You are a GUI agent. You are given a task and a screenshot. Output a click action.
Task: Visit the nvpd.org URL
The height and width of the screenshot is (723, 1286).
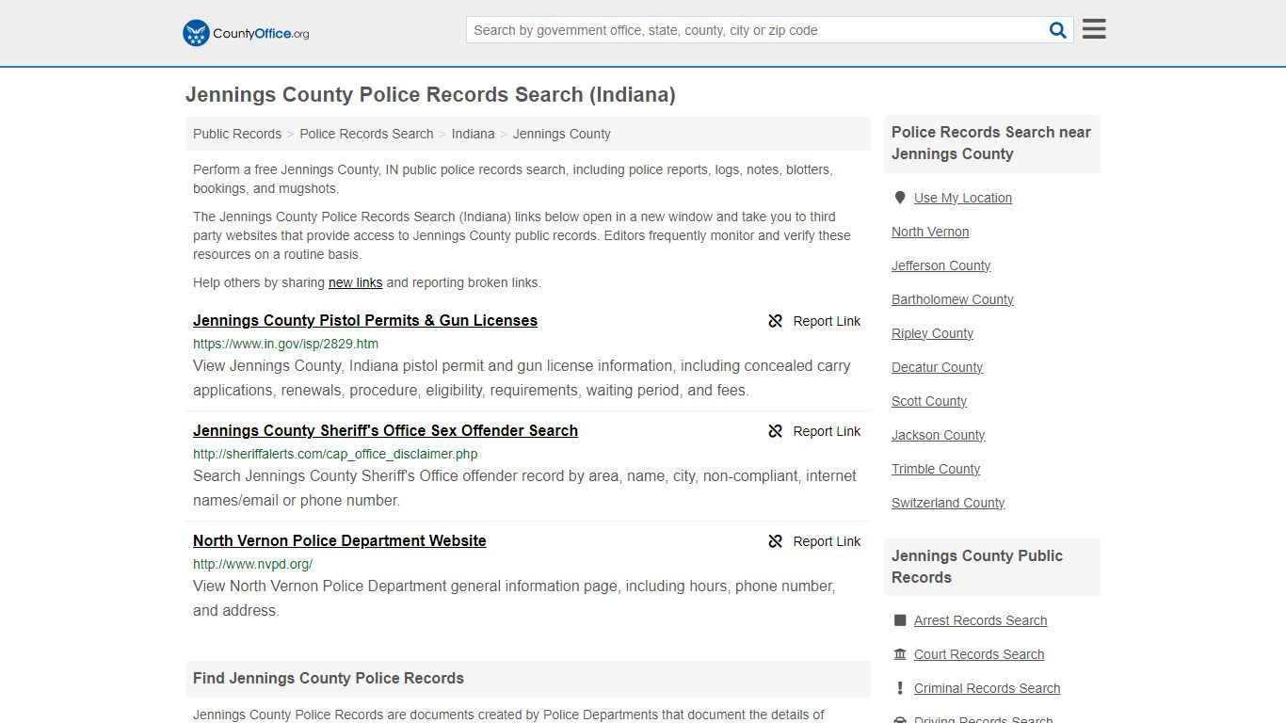[252, 564]
